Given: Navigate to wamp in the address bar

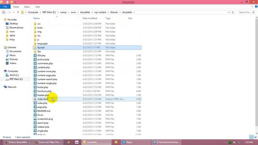Looking at the screenshot, I should pyautogui.click(x=63, y=12).
